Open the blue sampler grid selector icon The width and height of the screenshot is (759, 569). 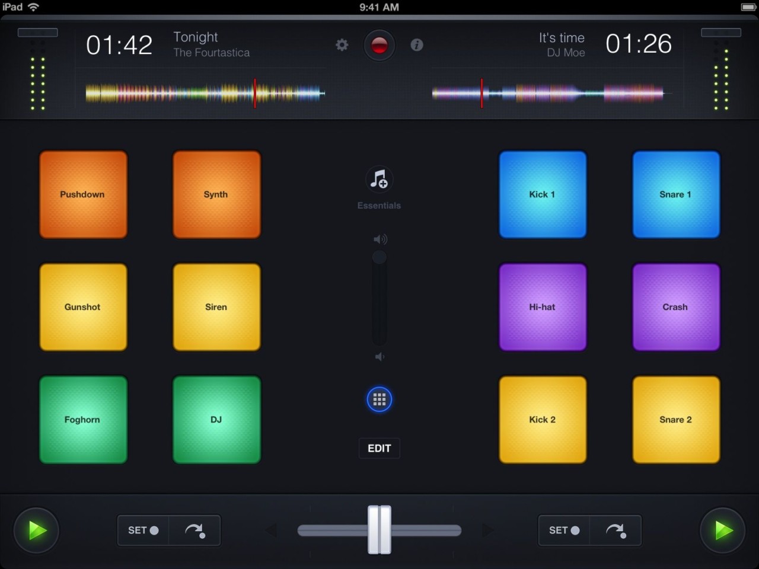[379, 399]
